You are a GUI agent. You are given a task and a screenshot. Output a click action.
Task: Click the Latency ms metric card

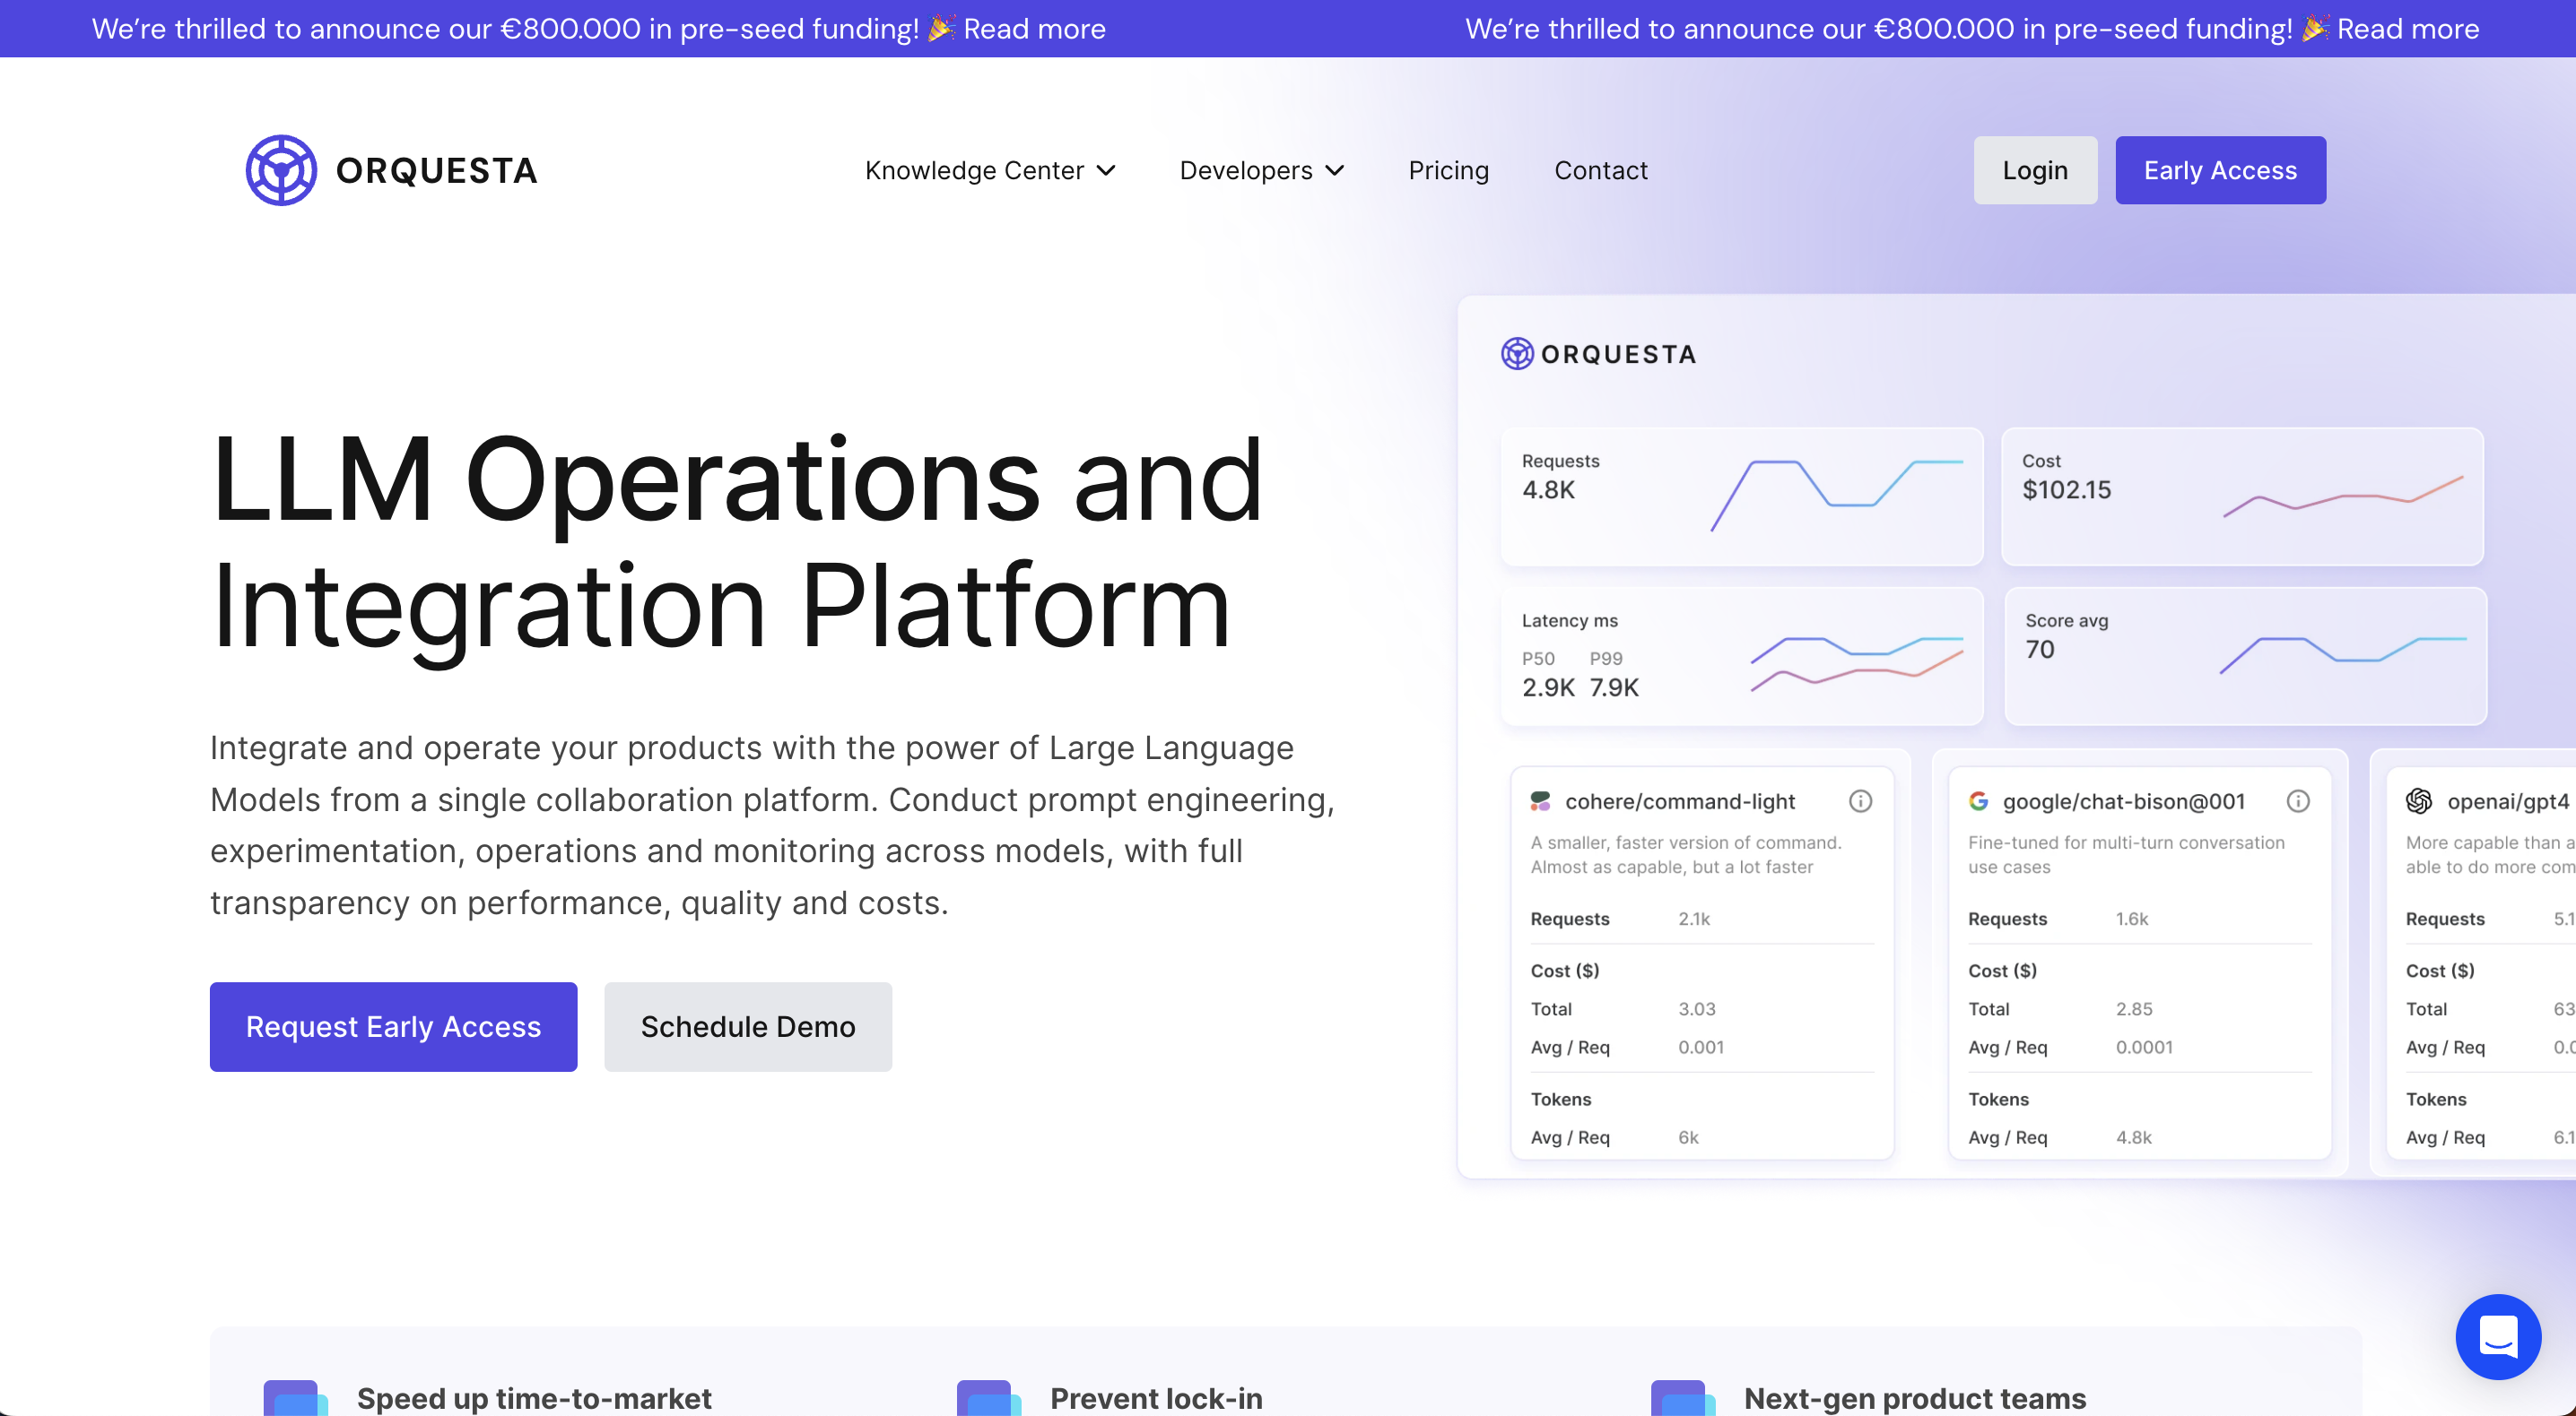(x=1741, y=655)
